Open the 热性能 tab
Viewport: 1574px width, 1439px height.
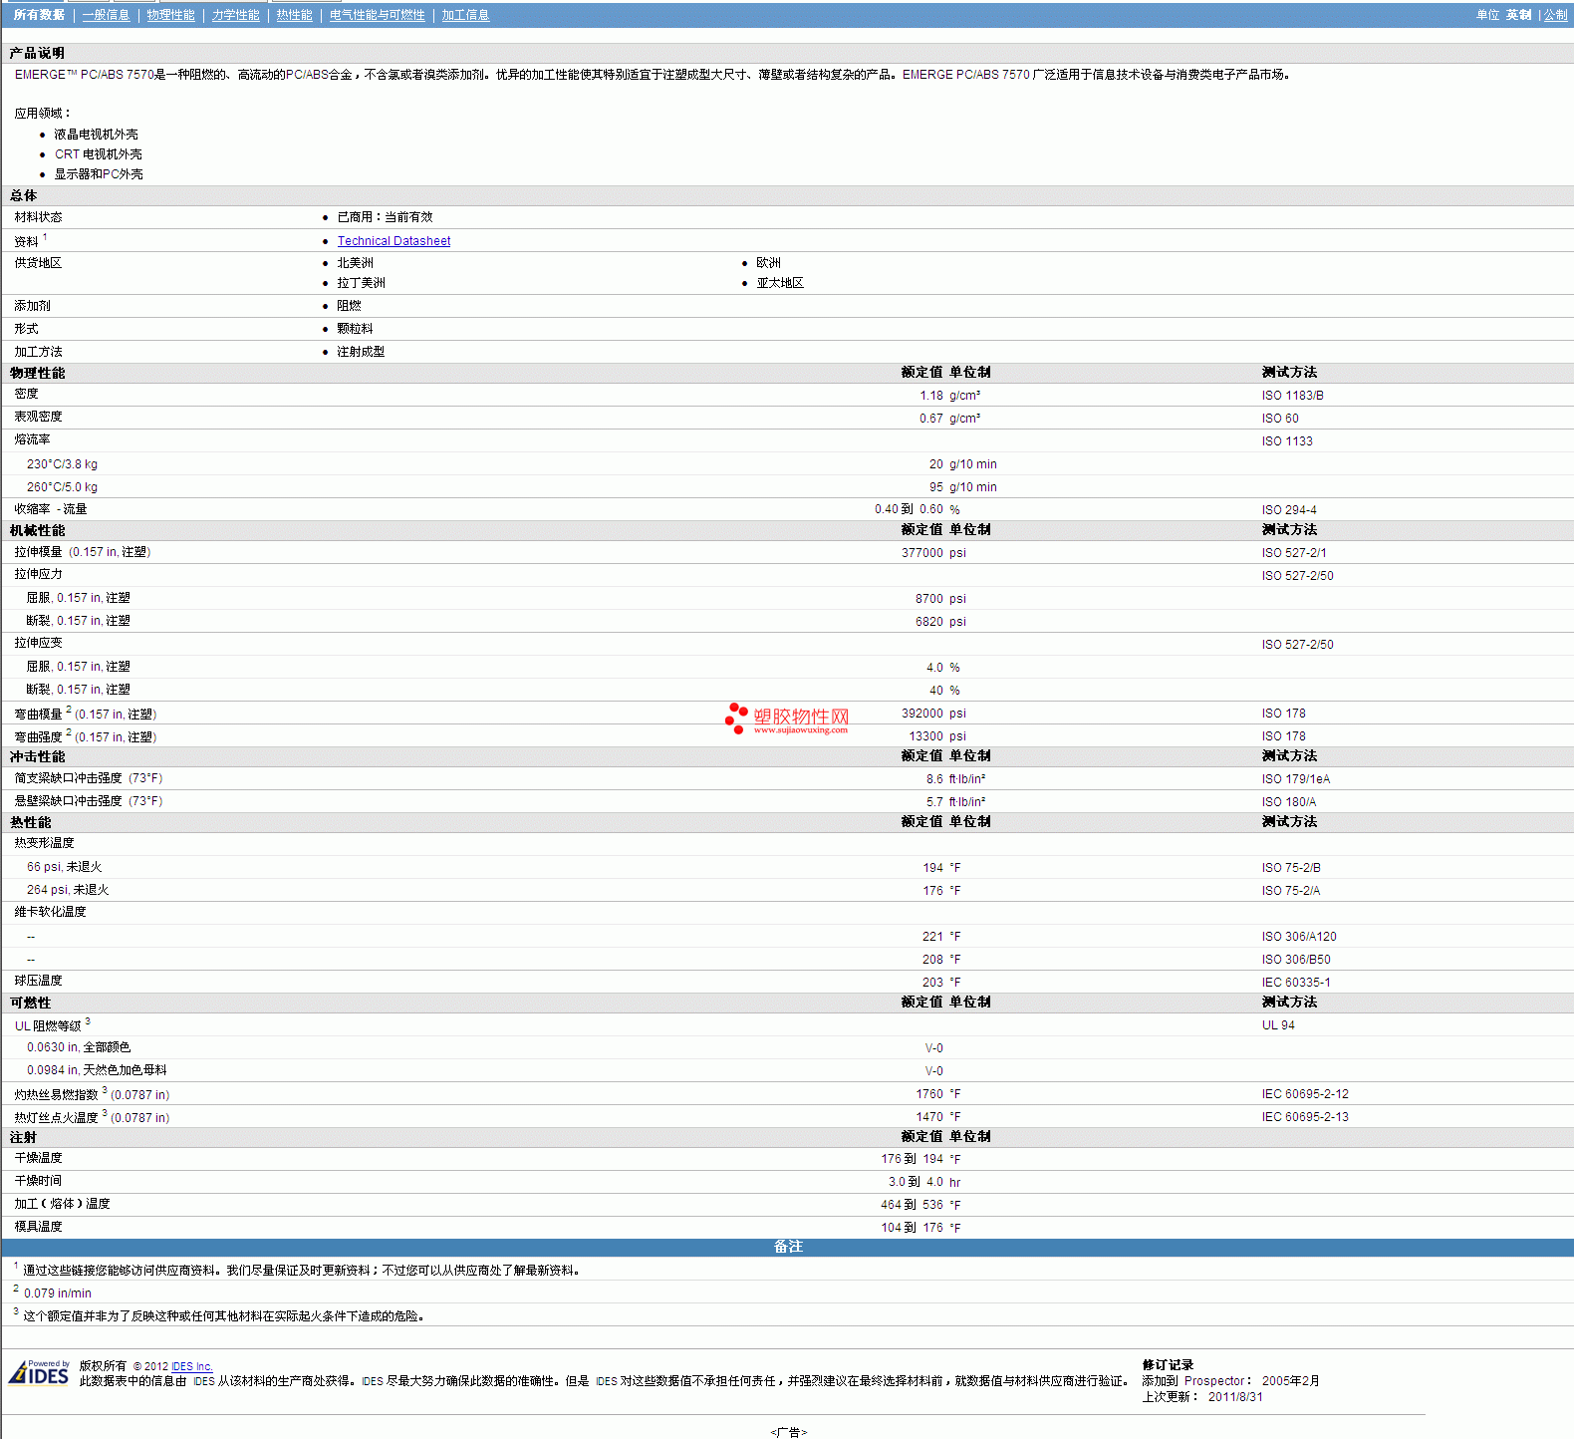coord(294,15)
